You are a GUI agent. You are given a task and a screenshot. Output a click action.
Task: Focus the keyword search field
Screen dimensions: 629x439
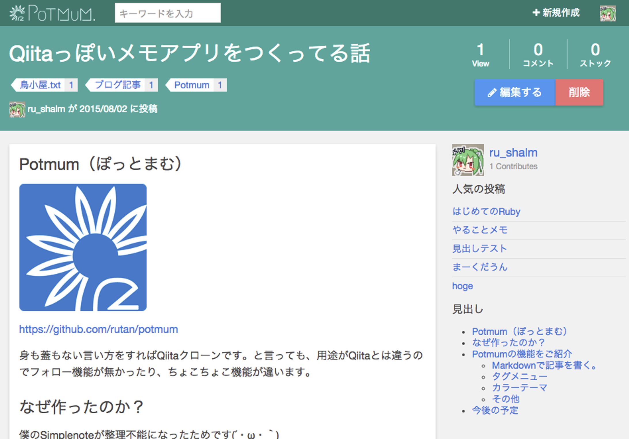tap(168, 13)
